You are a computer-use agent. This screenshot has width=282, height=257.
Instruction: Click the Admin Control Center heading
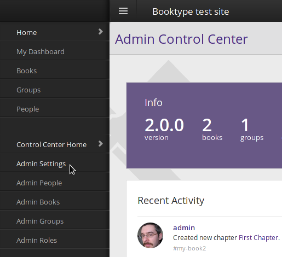pos(181,39)
